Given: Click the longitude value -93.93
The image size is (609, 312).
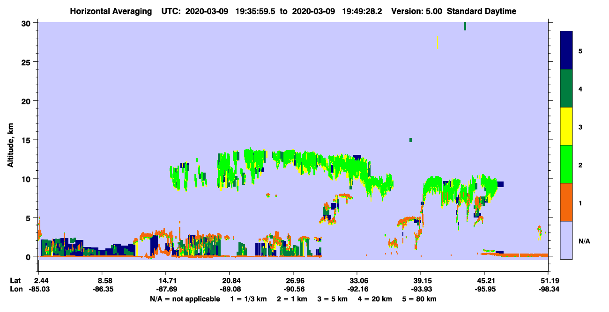Looking at the screenshot, I should point(421,290).
